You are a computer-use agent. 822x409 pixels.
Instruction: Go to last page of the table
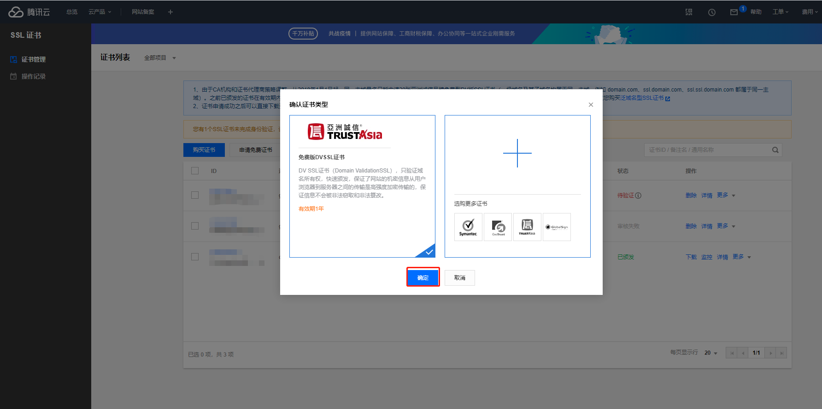pos(781,353)
